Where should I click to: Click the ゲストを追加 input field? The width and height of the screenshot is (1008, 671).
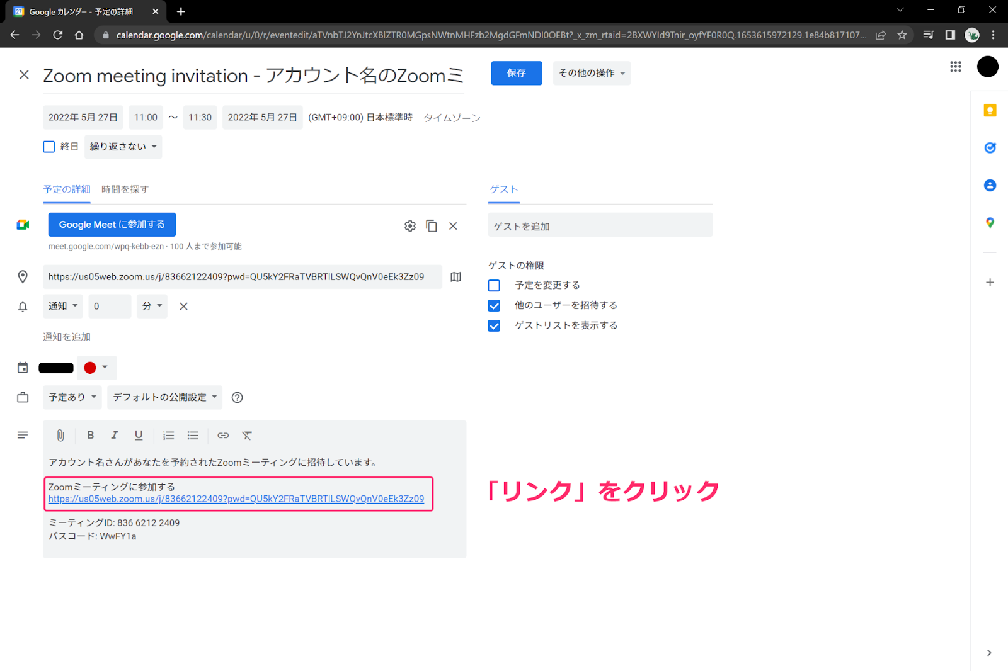click(600, 226)
